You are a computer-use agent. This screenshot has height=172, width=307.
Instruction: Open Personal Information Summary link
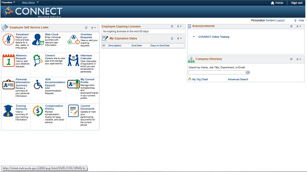point(23,82)
